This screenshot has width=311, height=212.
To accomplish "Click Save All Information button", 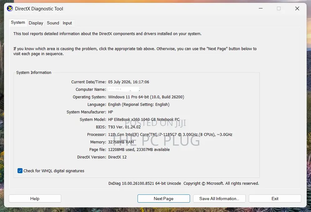I will click(219, 199).
